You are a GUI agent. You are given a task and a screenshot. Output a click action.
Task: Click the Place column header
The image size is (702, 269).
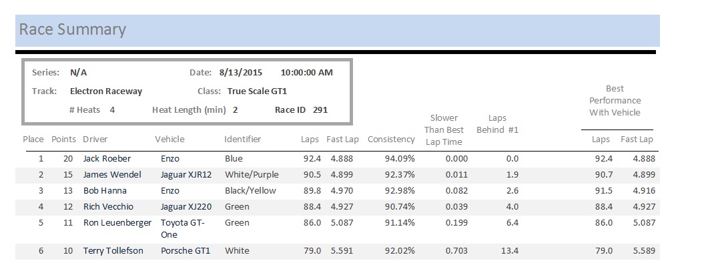click(33, 140)
